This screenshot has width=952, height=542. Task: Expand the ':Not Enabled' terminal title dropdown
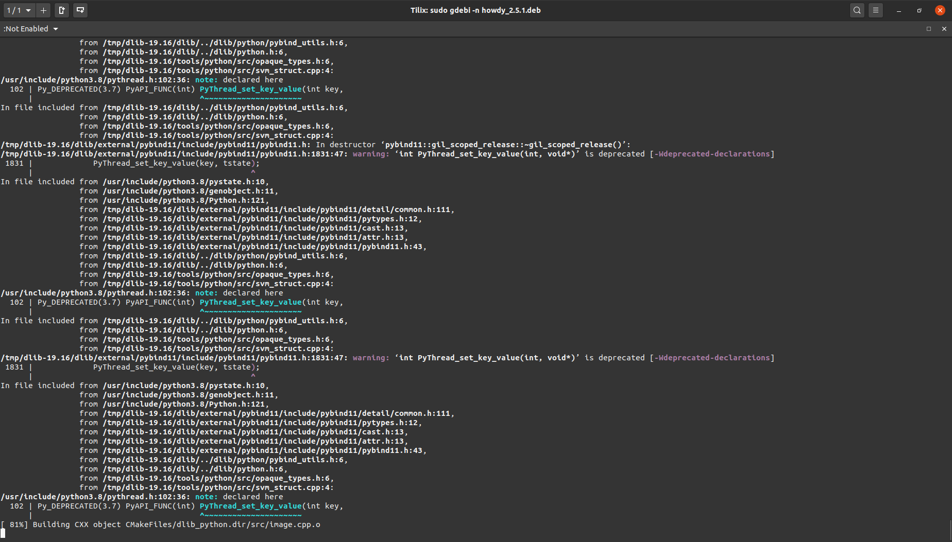coord(31,29)
